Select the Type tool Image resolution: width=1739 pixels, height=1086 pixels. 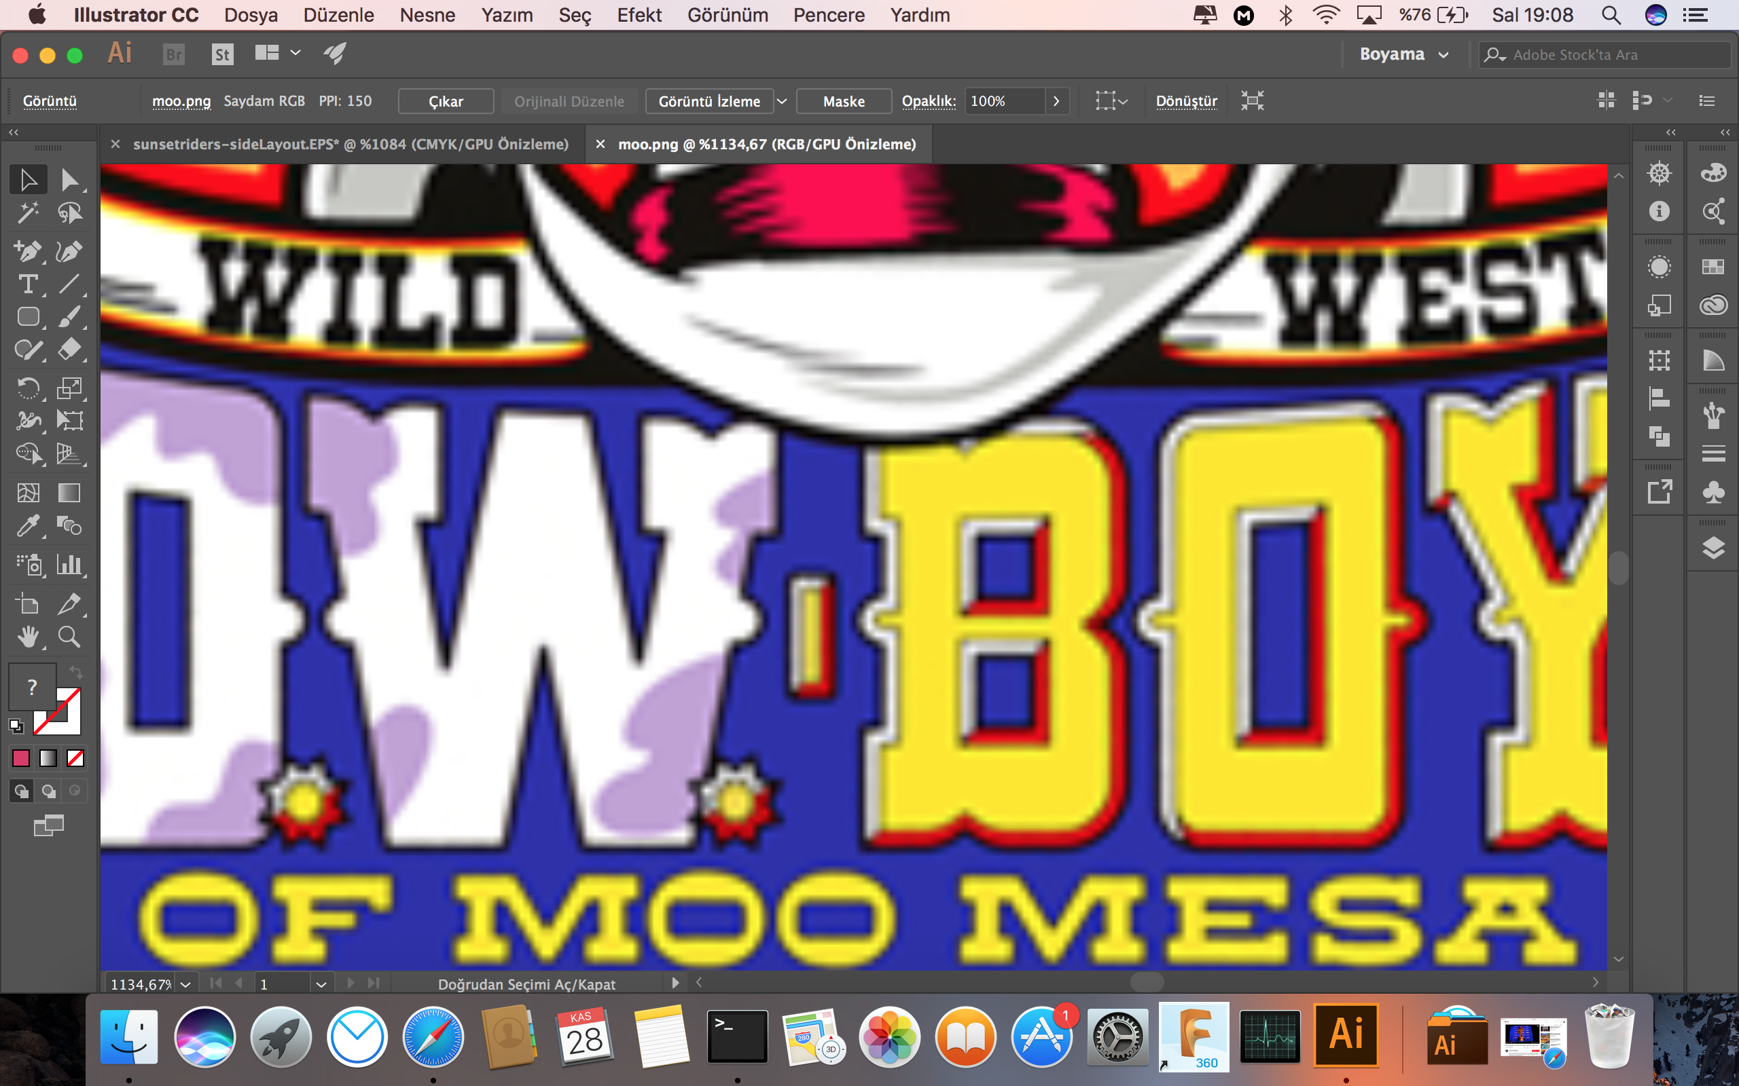[29, 284]
